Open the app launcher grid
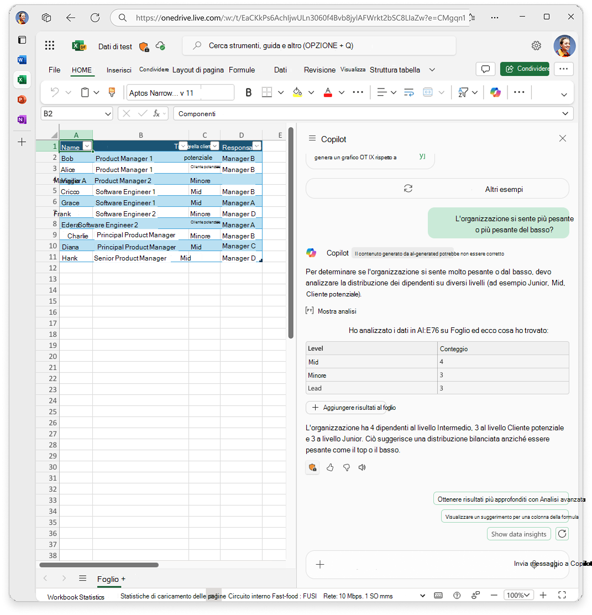This screenshot has height=615, width=592. click(49, 45)
